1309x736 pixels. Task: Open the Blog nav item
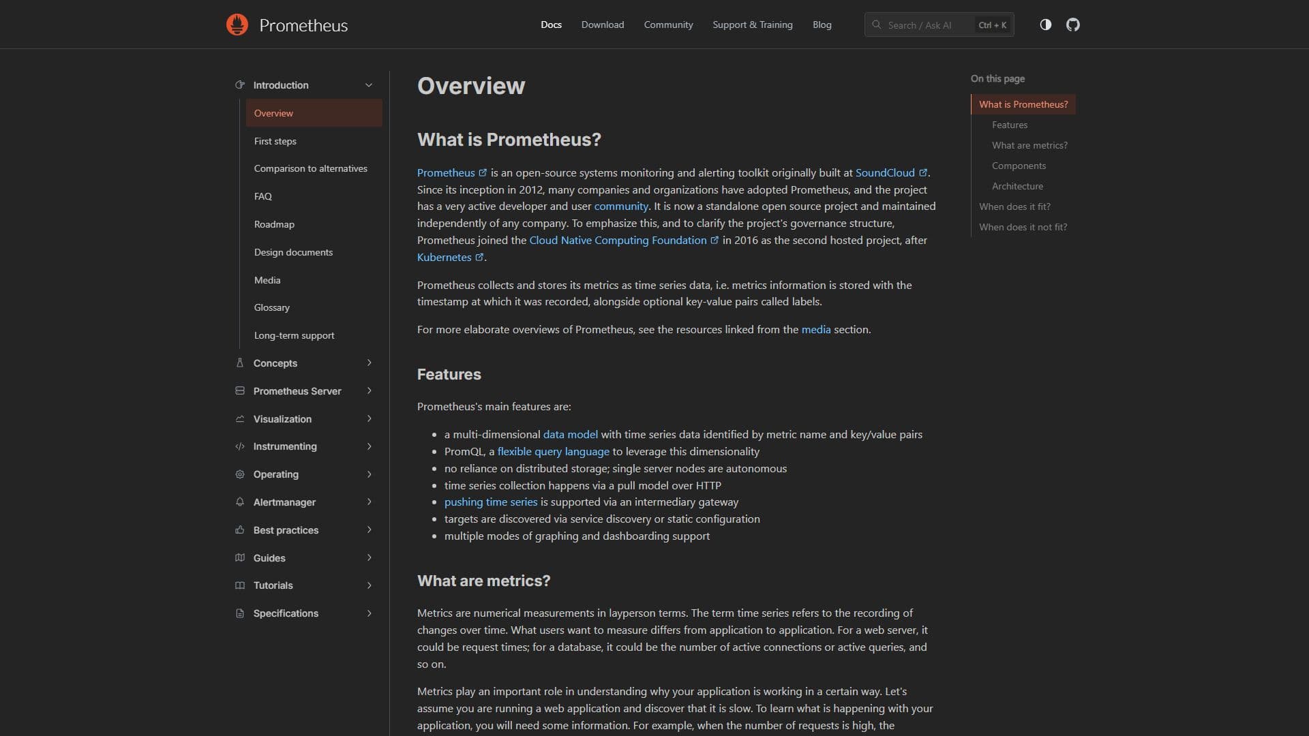822,25
